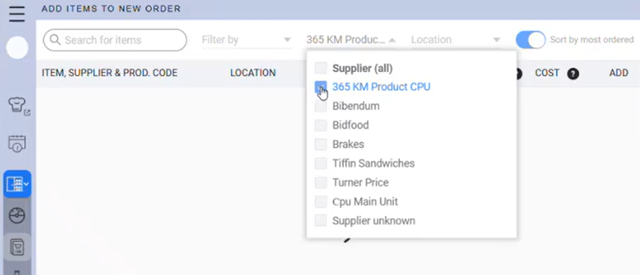This screenshot has height=275, width=640.
Task: Check the Brakes supplier checkbox
Action: 321,145
